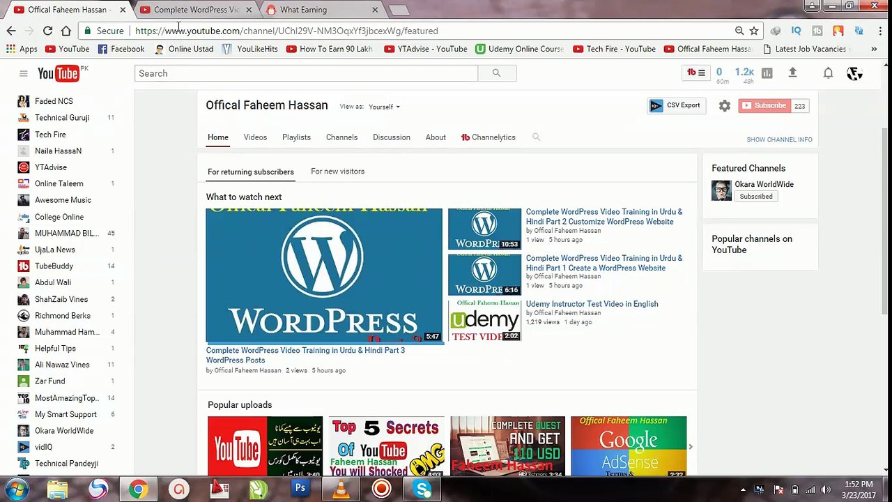Screen dimensions: 892x502
Task: Click the taskbar volume icon
Action: click(x=826, y=489)
